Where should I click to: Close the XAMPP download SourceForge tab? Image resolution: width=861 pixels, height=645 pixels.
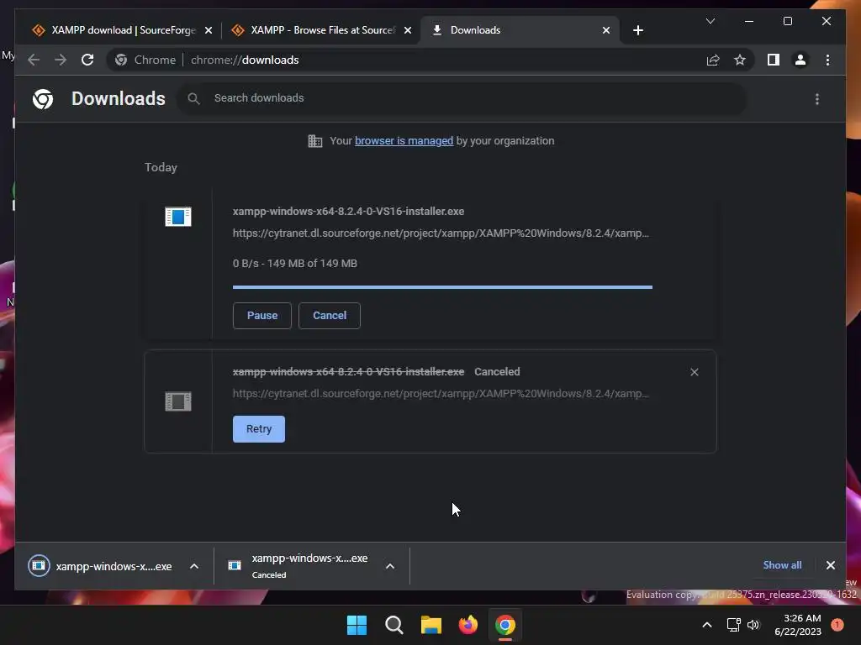click(209, 30)
